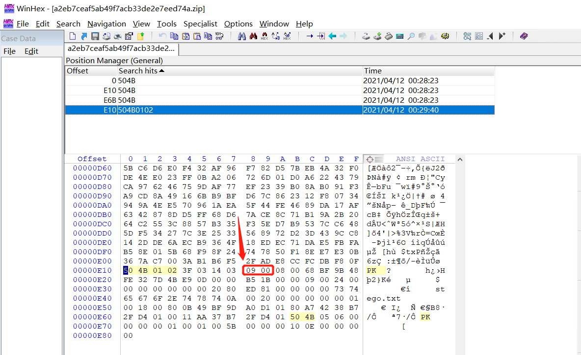This screenshot has width=581, height=355.
Task: Expand the Case Data File menu
Action: pos(10,51)
